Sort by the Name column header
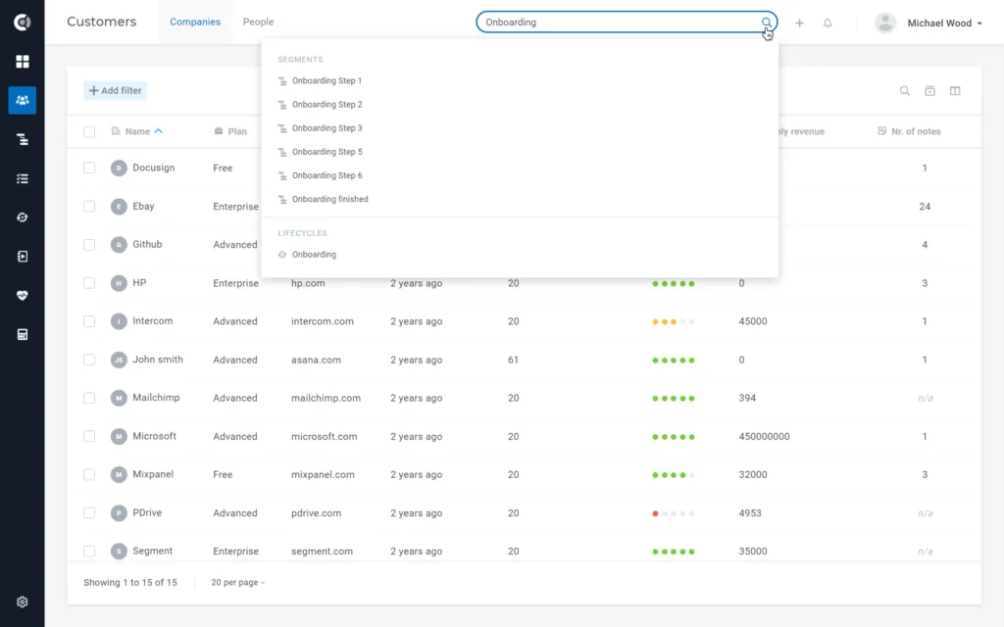Image resolution: width=1004 pixels, height=627 pixels. pos(137,131)
